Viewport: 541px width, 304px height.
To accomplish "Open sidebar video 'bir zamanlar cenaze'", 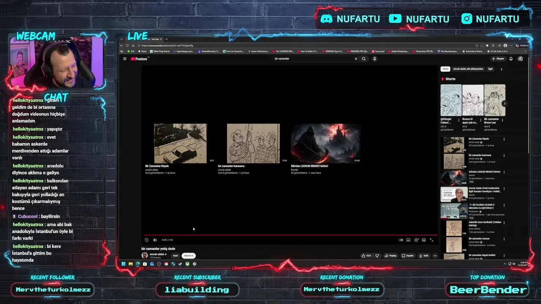I will tap(454, 244).
